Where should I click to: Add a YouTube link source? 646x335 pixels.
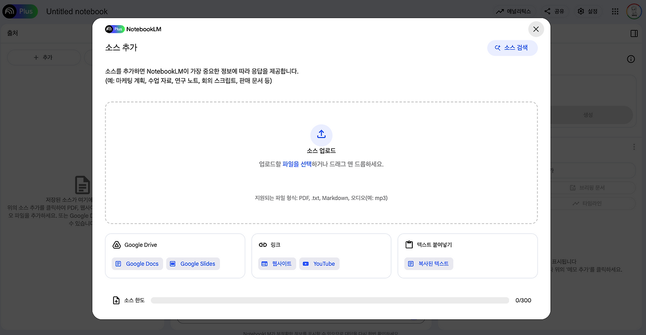click(x=319, y=263)
